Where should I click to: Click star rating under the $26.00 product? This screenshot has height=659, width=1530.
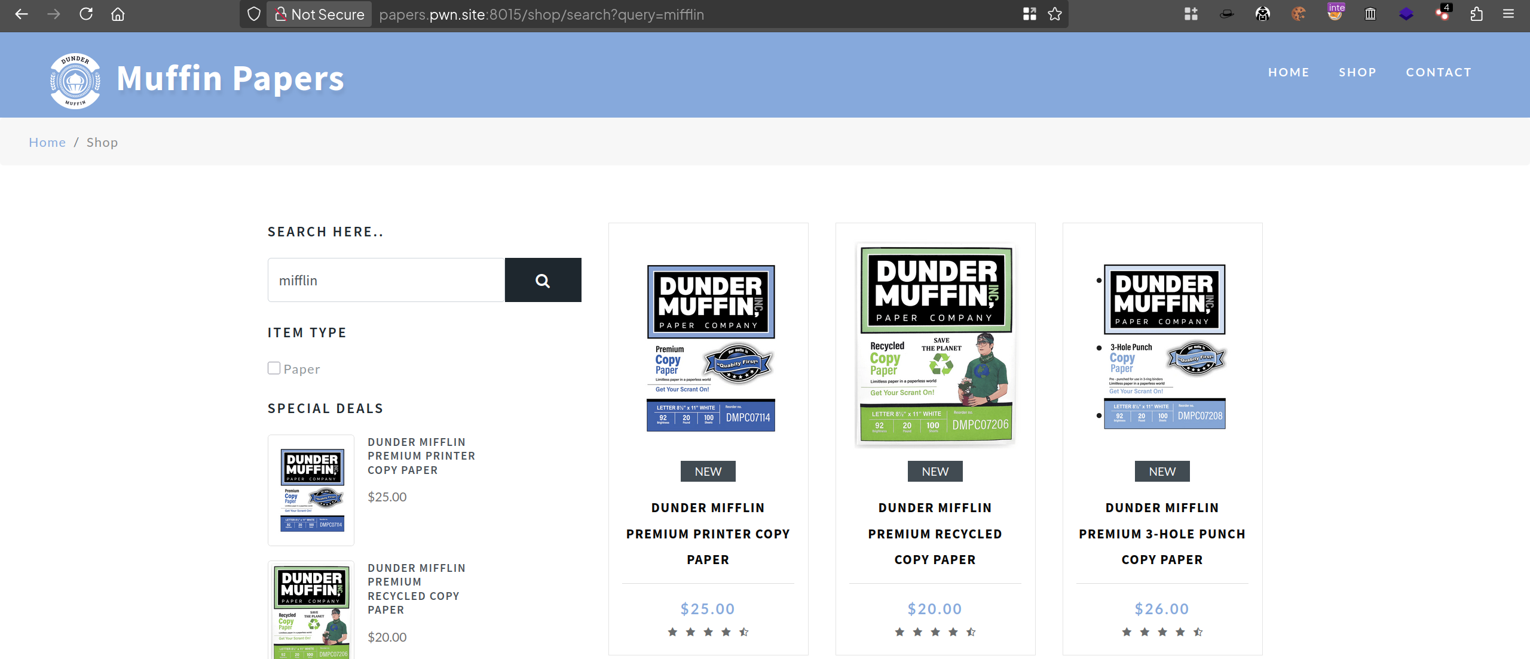(1162, 632)
